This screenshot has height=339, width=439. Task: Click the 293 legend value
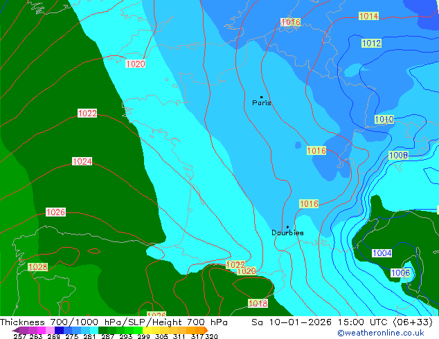click(126, 336)
